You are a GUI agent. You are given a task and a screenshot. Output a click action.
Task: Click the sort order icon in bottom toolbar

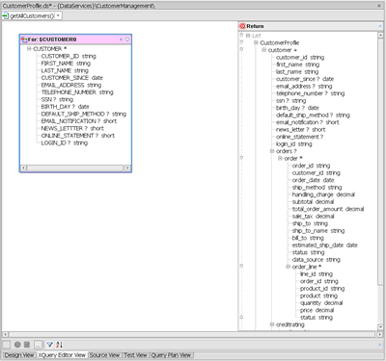point(59,345)
